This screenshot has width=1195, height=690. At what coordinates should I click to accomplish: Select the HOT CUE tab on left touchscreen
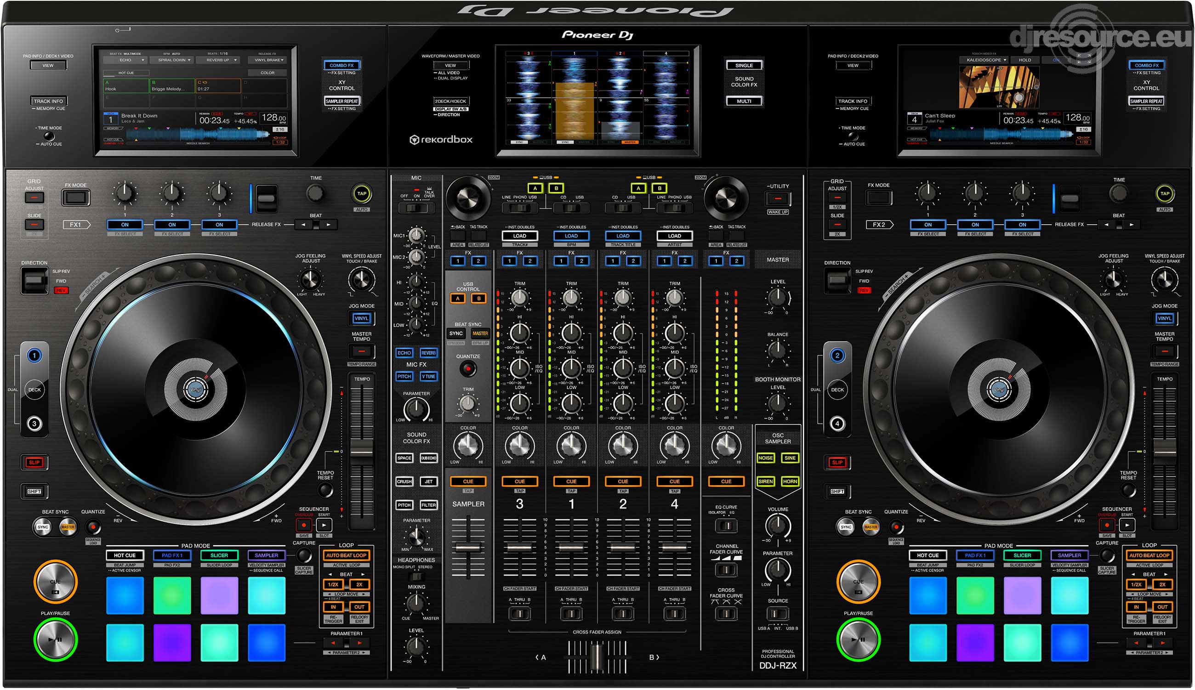pos(126,73)
